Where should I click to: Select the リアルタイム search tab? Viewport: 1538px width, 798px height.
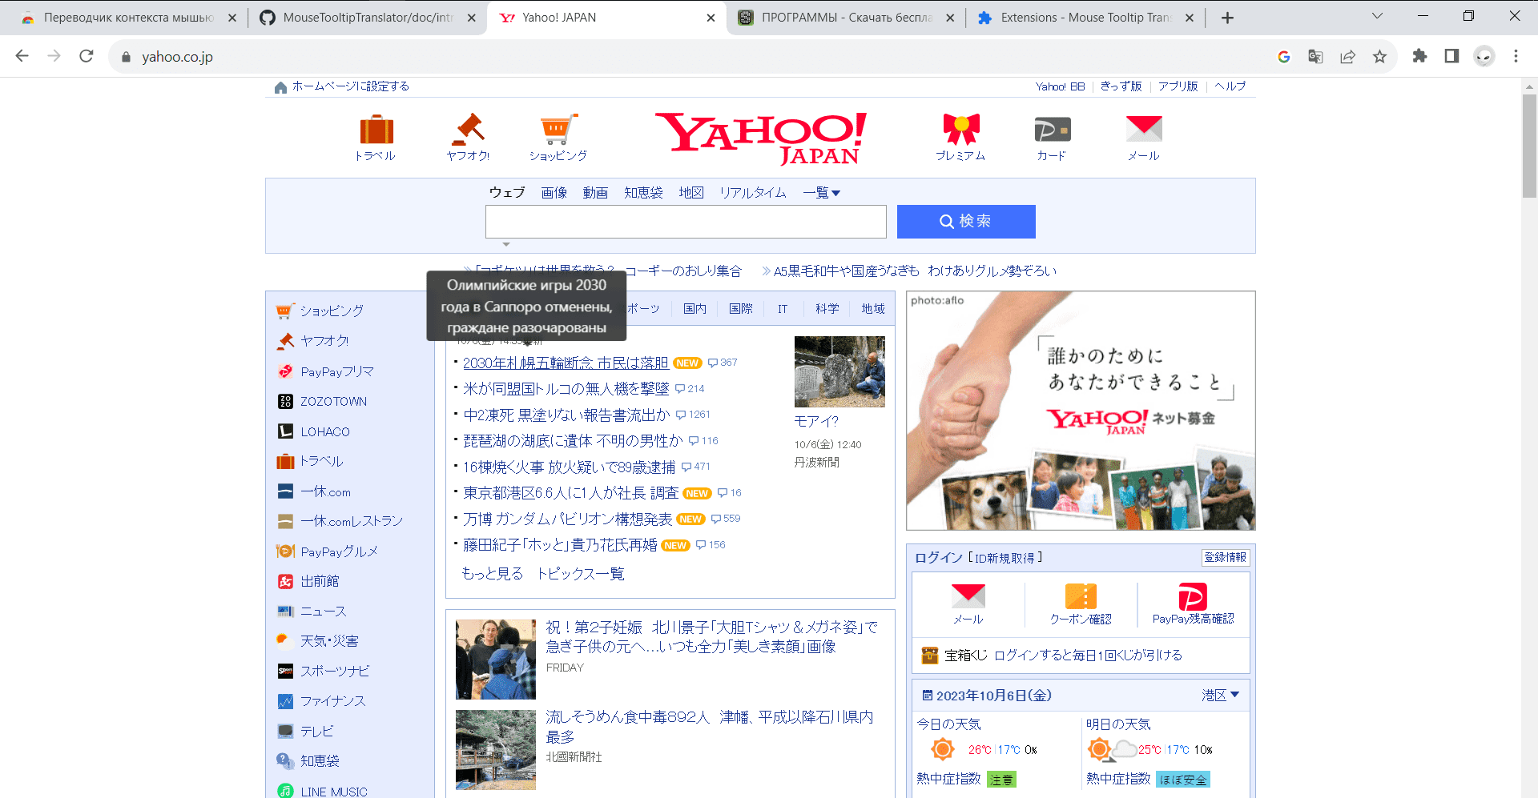753,193
